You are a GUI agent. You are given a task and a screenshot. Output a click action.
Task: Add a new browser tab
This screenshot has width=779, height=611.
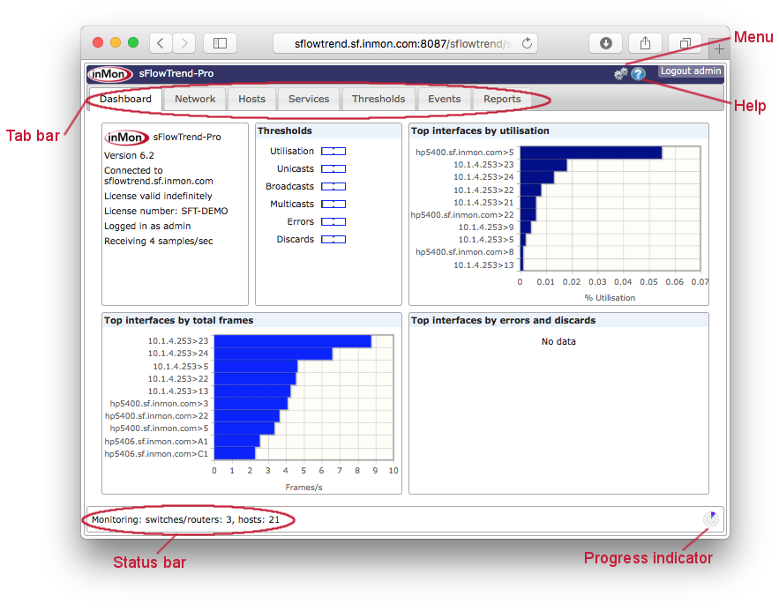719,48
